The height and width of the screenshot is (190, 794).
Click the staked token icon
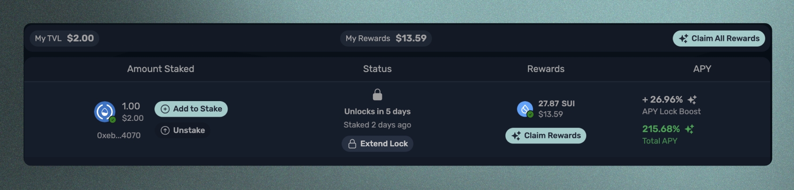[105, 112]
